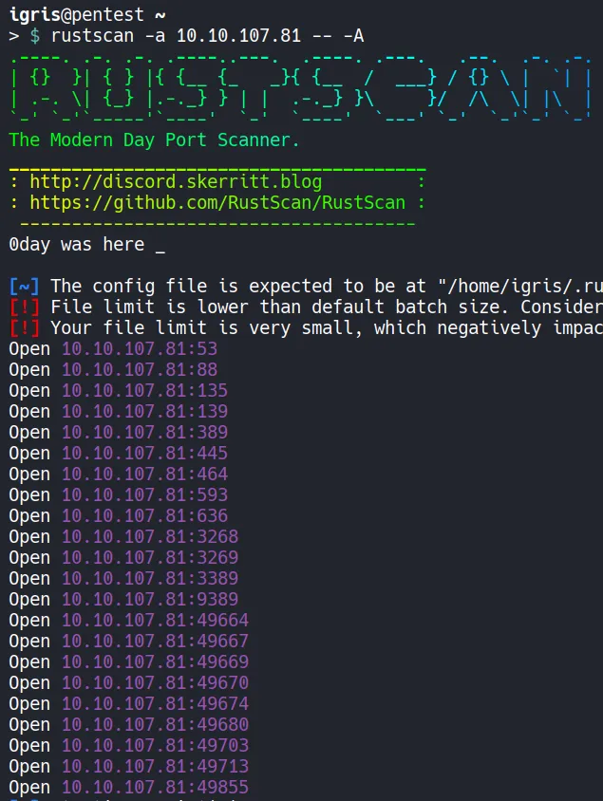Click the second red [!] file limit marker

tap(24, 327)
